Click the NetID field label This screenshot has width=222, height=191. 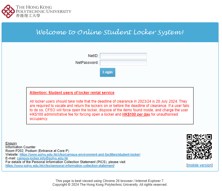click(x=93, y=56)
